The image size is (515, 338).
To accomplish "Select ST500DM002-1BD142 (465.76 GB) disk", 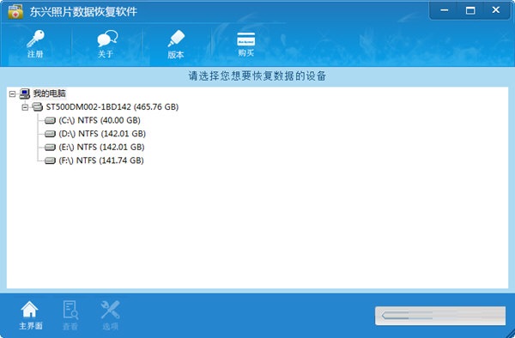I will [112, 107].
